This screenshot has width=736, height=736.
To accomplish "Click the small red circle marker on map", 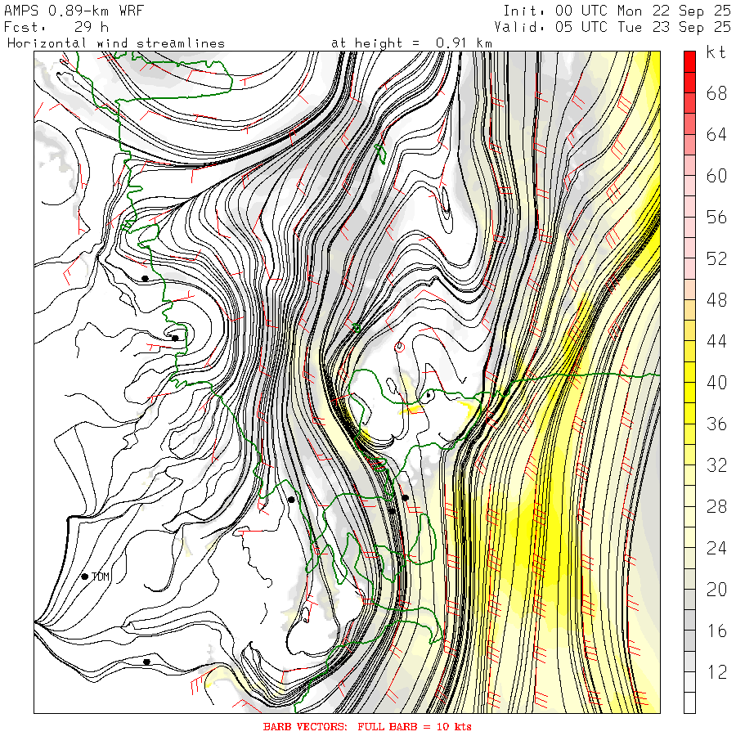I will point(399,348).
